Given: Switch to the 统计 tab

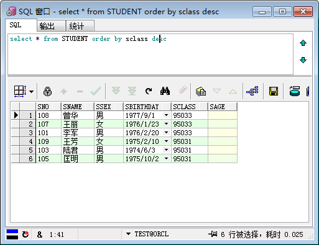Looking at the screenshot, I should (x=80, y=26).
